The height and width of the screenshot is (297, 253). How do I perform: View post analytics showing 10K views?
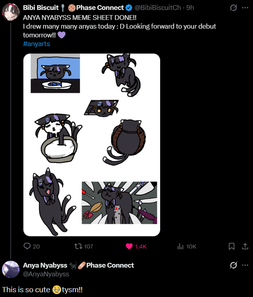click(x=187, y=246)
